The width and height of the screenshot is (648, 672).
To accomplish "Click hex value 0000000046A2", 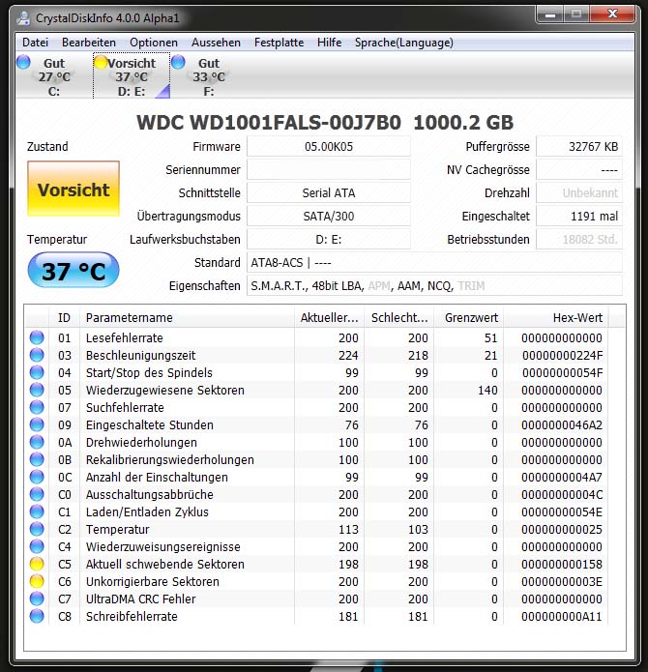I will point(562,424).
